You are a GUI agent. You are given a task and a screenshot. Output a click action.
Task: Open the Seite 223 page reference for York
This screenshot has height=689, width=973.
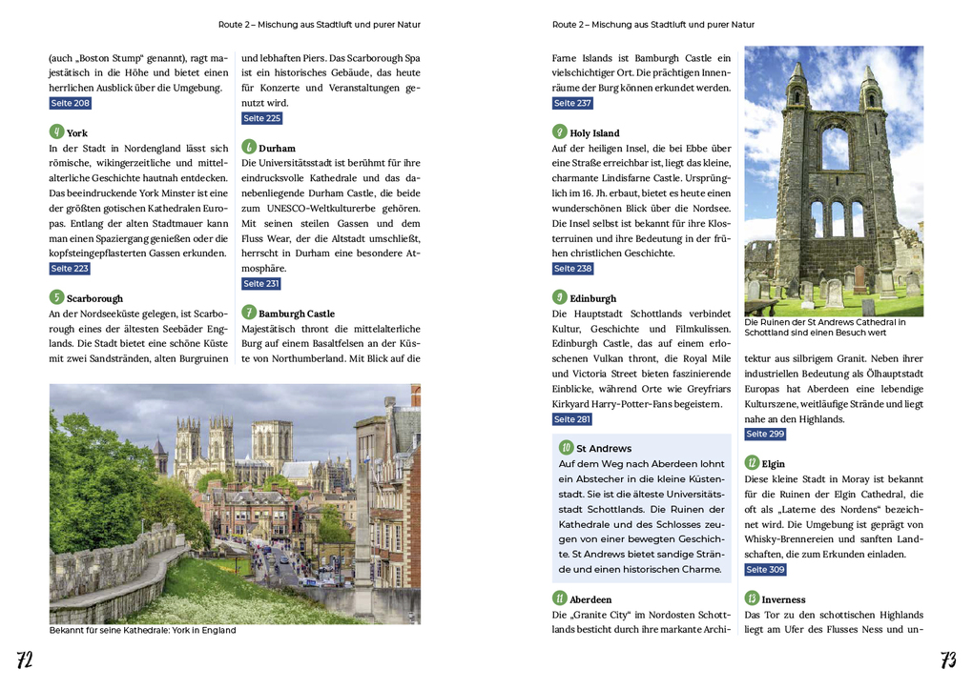[x=70, y=268]
